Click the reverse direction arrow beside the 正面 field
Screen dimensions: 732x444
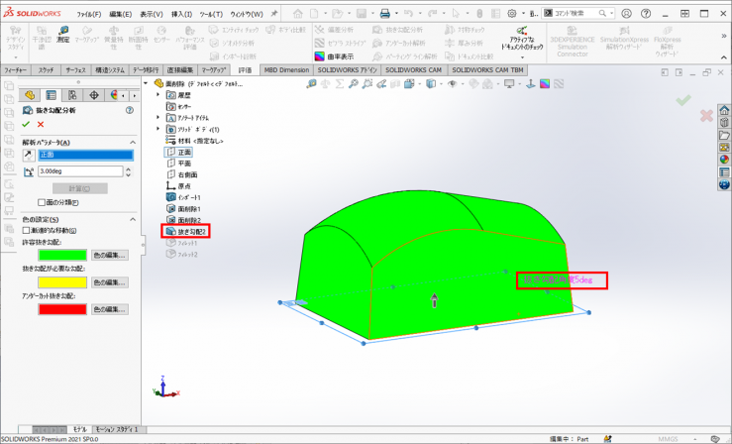coord(27,155)
